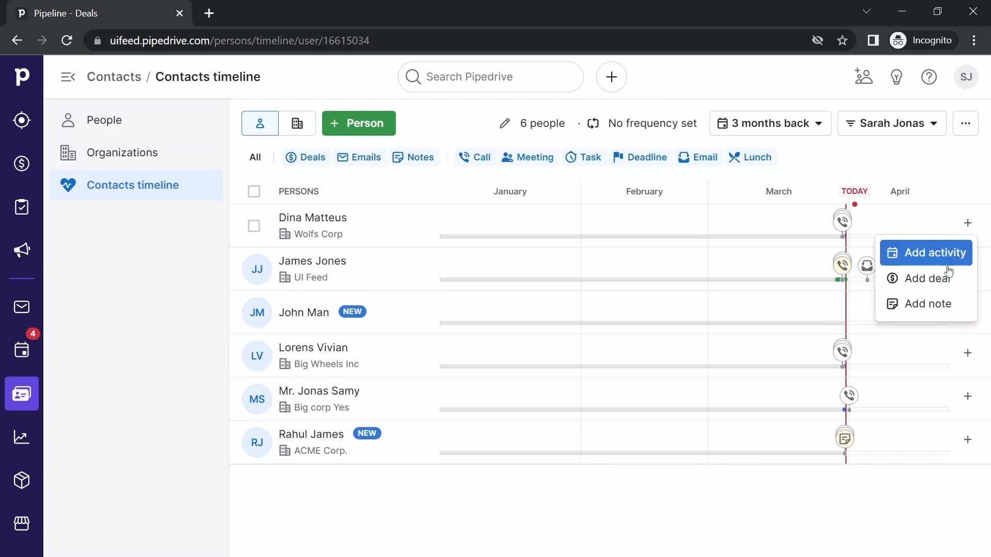Expand the Sarah Jonas user filter dropdown

pos(891,123)
